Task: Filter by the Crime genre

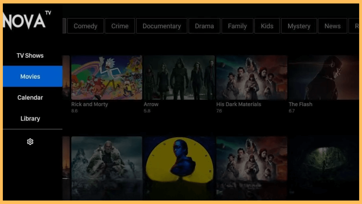Action: point(120,26)
